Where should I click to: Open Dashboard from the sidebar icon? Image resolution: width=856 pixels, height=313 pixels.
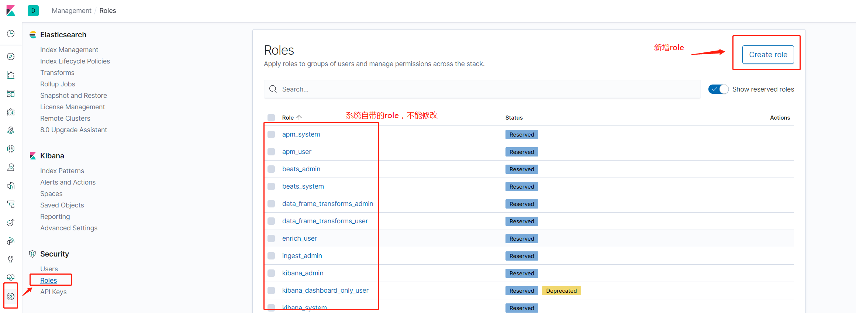pyautogui.click(x=11, y=93)
